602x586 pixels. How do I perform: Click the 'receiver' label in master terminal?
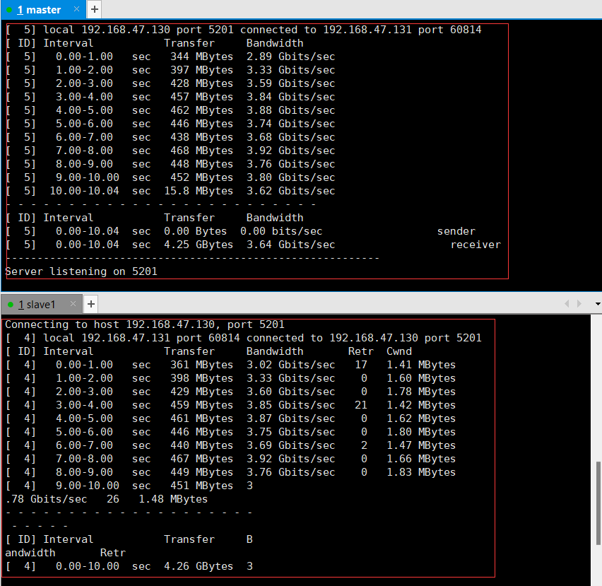click(x=476, y=245)
